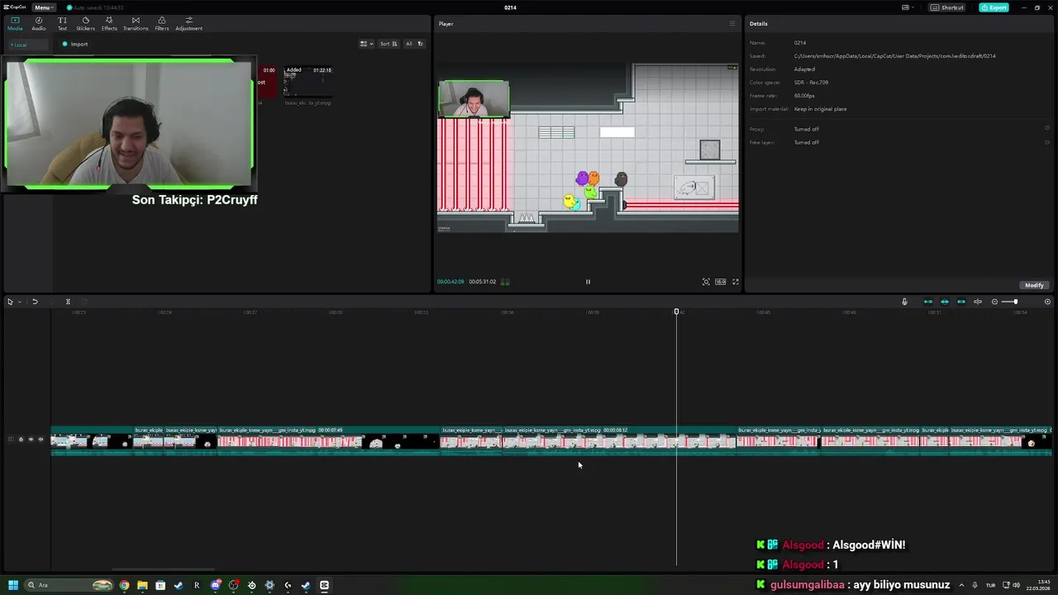This screenshot has height=595, width=1058.
Task: Switch to the Transitions tab
Action: 136,23
